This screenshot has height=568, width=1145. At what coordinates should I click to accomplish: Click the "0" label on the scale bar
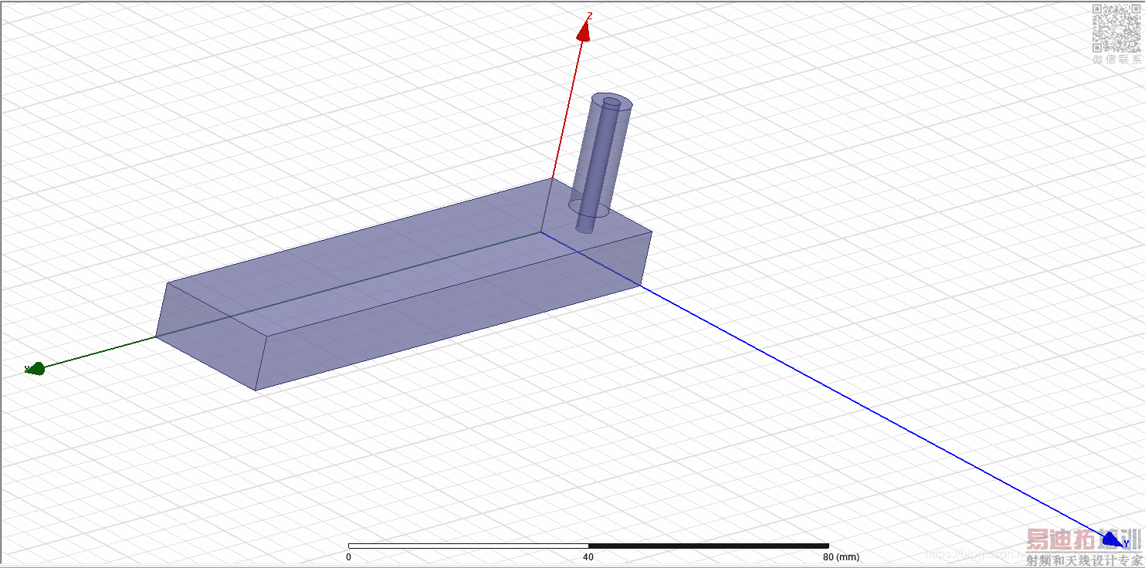pyautogui.click(x=348, y=557)
